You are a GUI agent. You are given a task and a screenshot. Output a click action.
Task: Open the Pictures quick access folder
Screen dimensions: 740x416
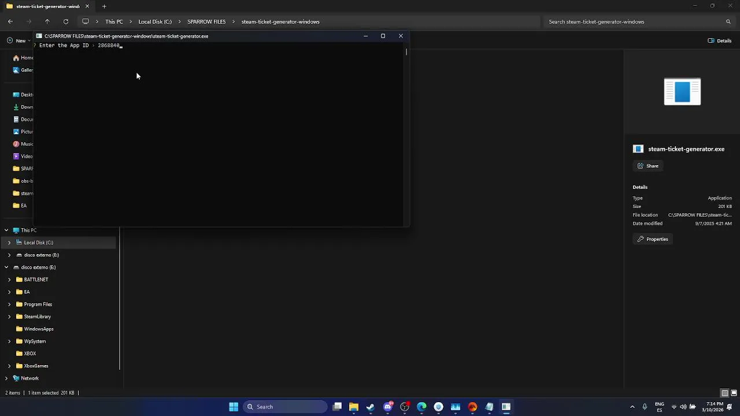coord(24,132)
